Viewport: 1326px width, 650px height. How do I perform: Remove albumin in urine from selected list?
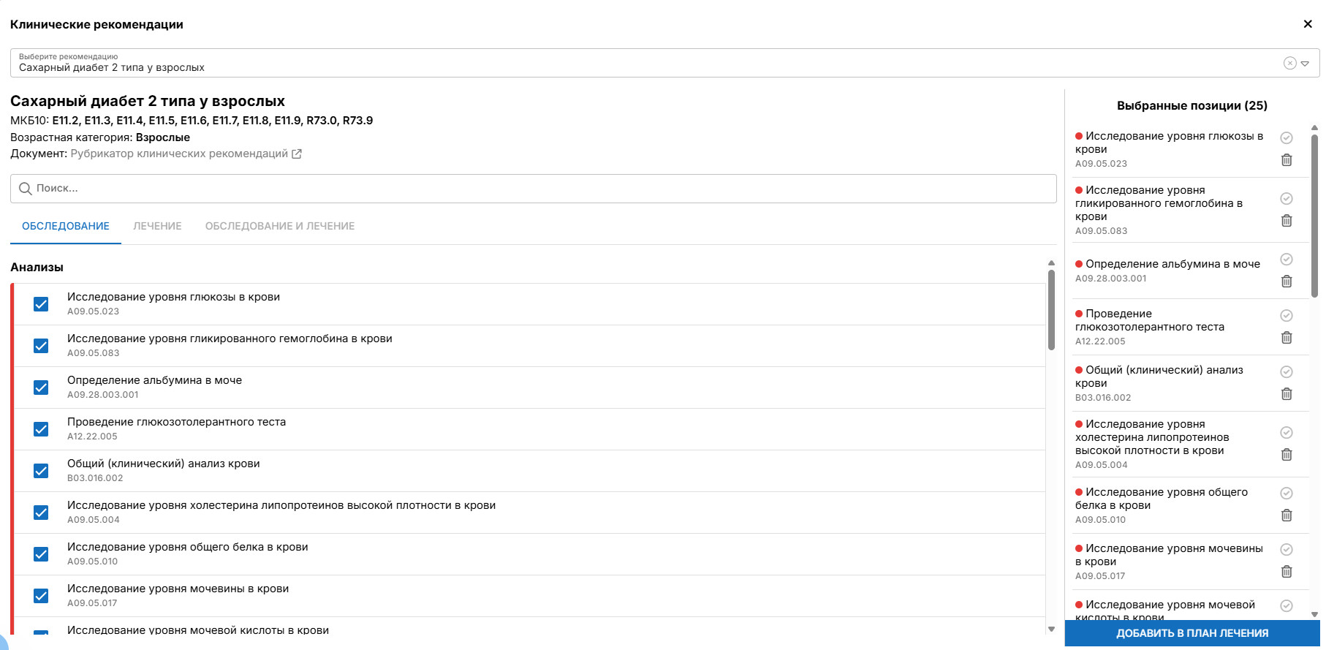(x=1287, y=281)
